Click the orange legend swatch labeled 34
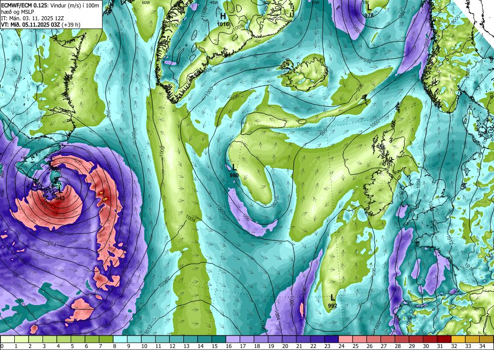The height and width of the screenshot is (350, 494). coord(487,339)
